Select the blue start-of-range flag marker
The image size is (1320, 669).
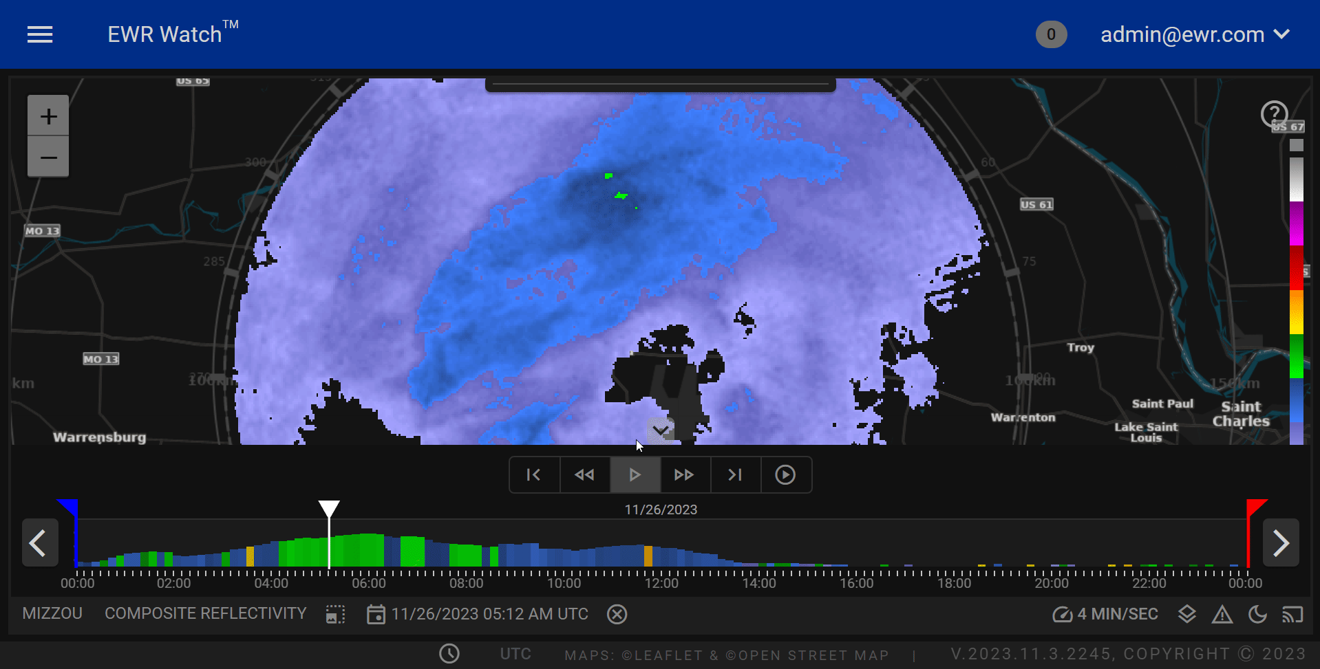tap(68, 509)
